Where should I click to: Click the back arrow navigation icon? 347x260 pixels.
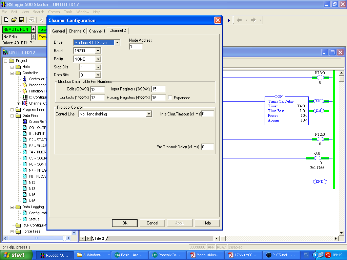pos(239,20)
